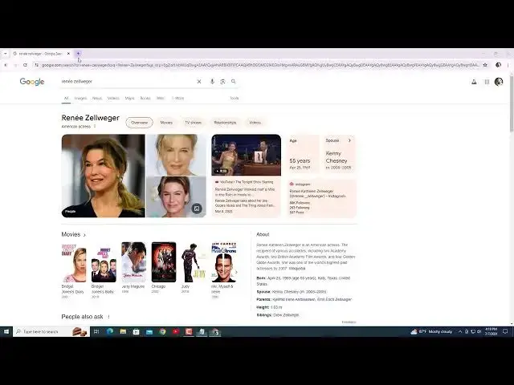The width and height of the screenshot is (514, 385).
Task: Open Microsoft Store from the taskbar
Action: coord(136,331)
